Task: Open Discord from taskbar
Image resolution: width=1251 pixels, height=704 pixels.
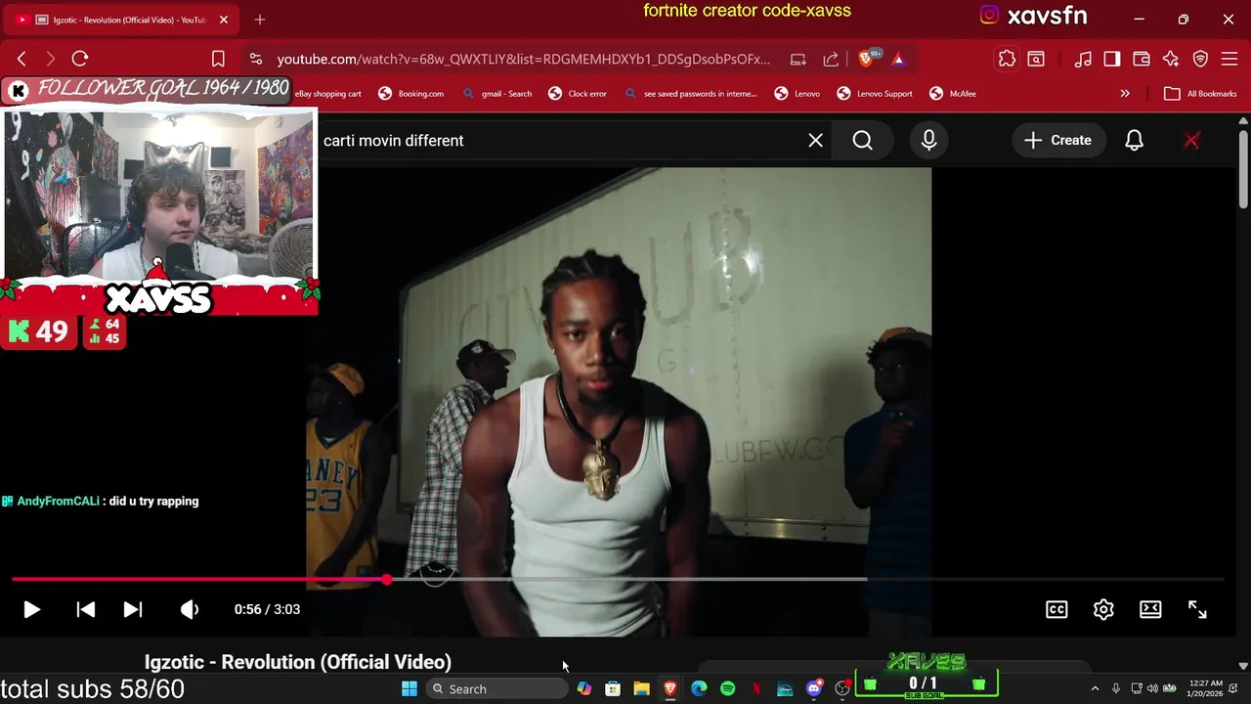Action: (813, 689)
